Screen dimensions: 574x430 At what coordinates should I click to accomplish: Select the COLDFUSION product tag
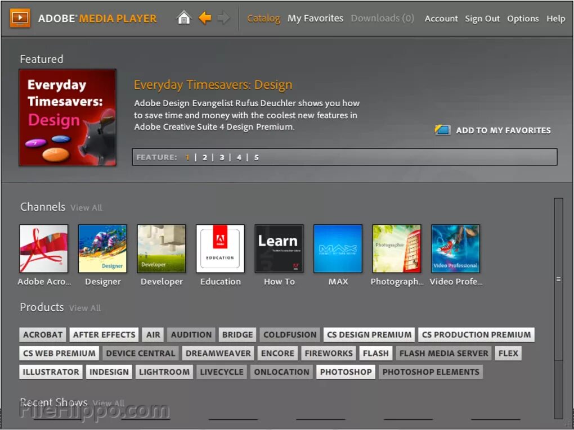coord(290,334)
